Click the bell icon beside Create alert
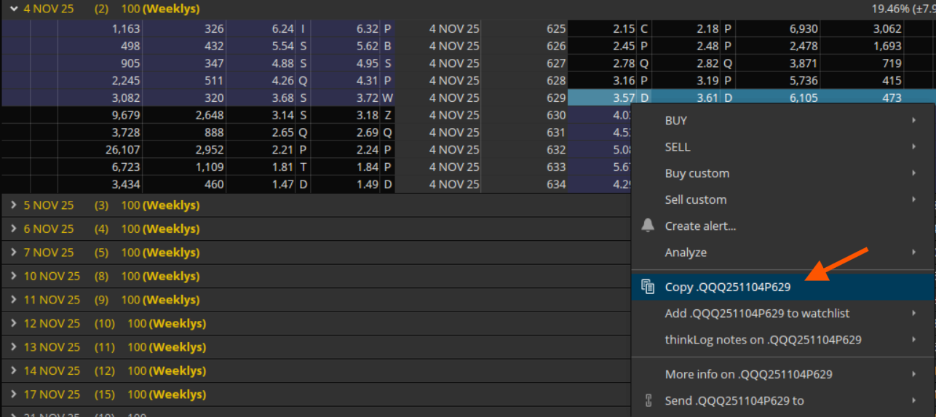The width and height of the screenshot is (936, 417). pos(648,226)
